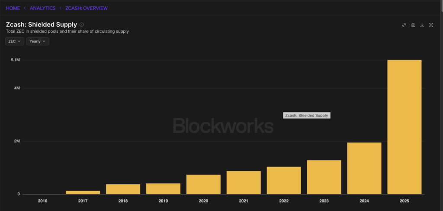Click the 2M y-axis label

point(17,141)
